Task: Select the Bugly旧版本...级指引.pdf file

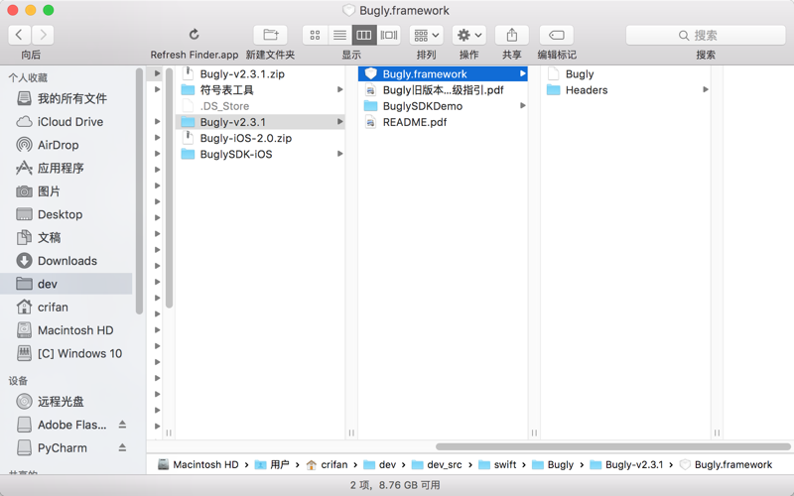Action: point(443,90)
